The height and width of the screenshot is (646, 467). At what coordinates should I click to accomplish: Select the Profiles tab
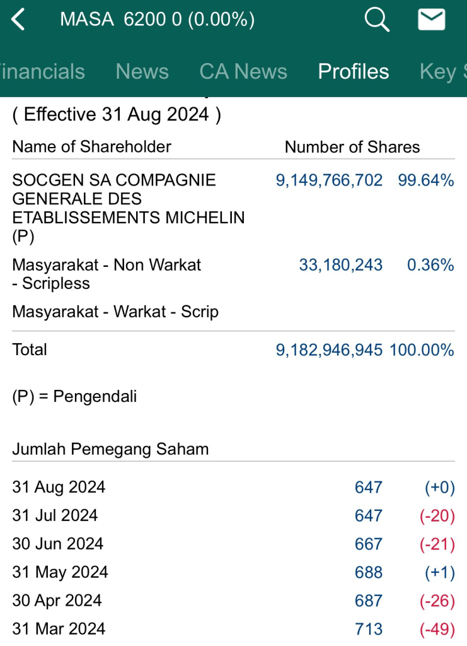[x=353, y=71]
